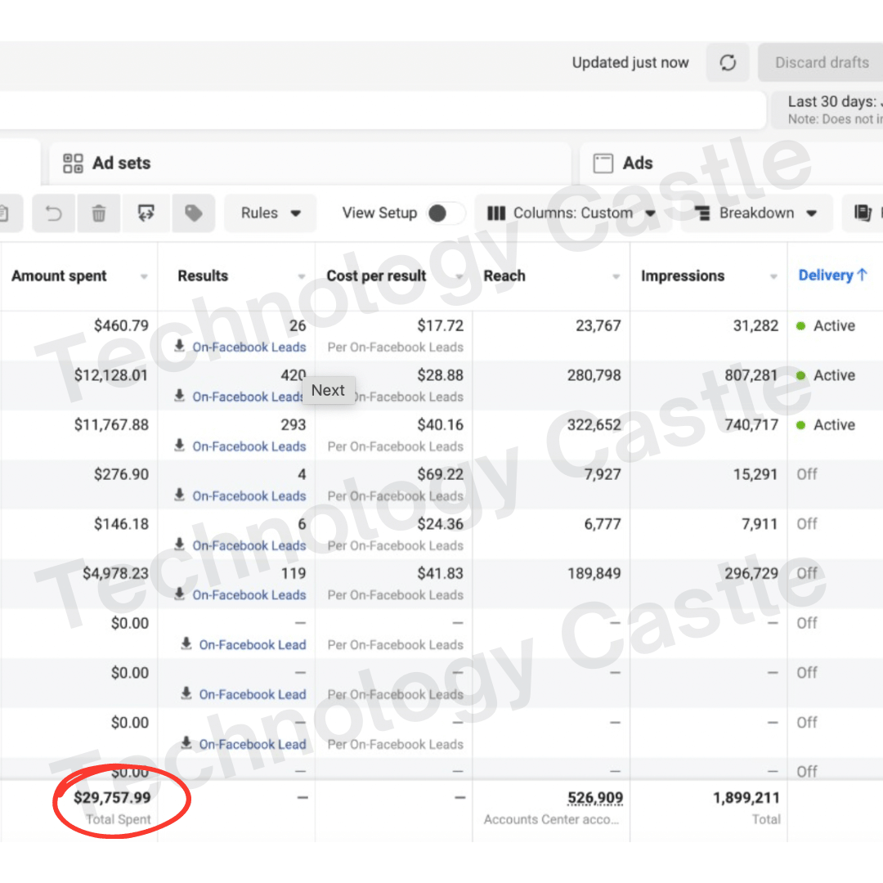883x883 pixels.
Task: Open On-Facebook Leads link in 293 results row
Action: [249, 446]
